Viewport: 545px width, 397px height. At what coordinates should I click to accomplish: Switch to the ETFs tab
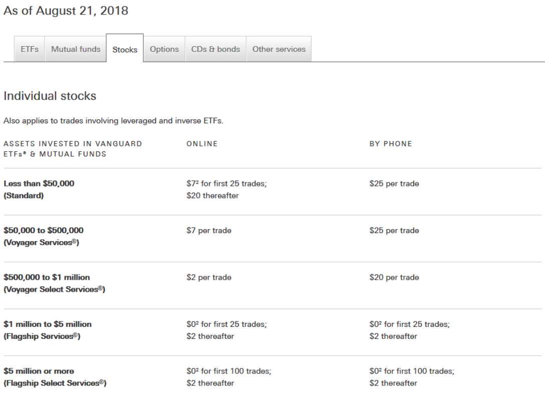(30, 49)
